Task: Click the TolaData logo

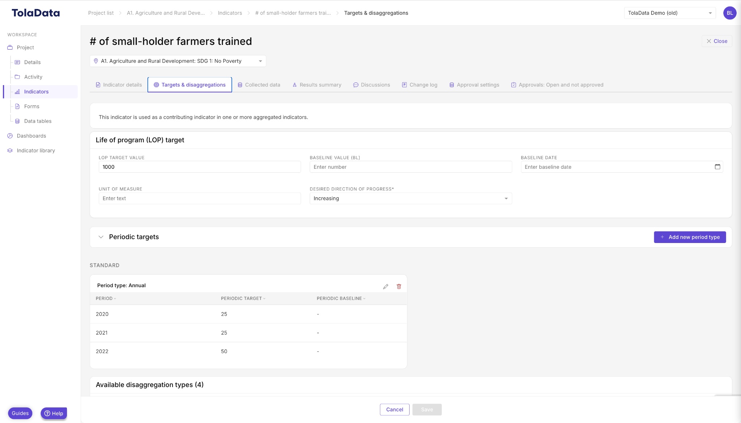Action: point(36,13)
